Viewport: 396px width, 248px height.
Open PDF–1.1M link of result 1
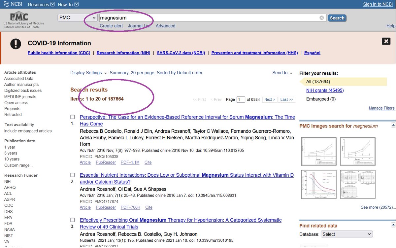coord(130,162)
